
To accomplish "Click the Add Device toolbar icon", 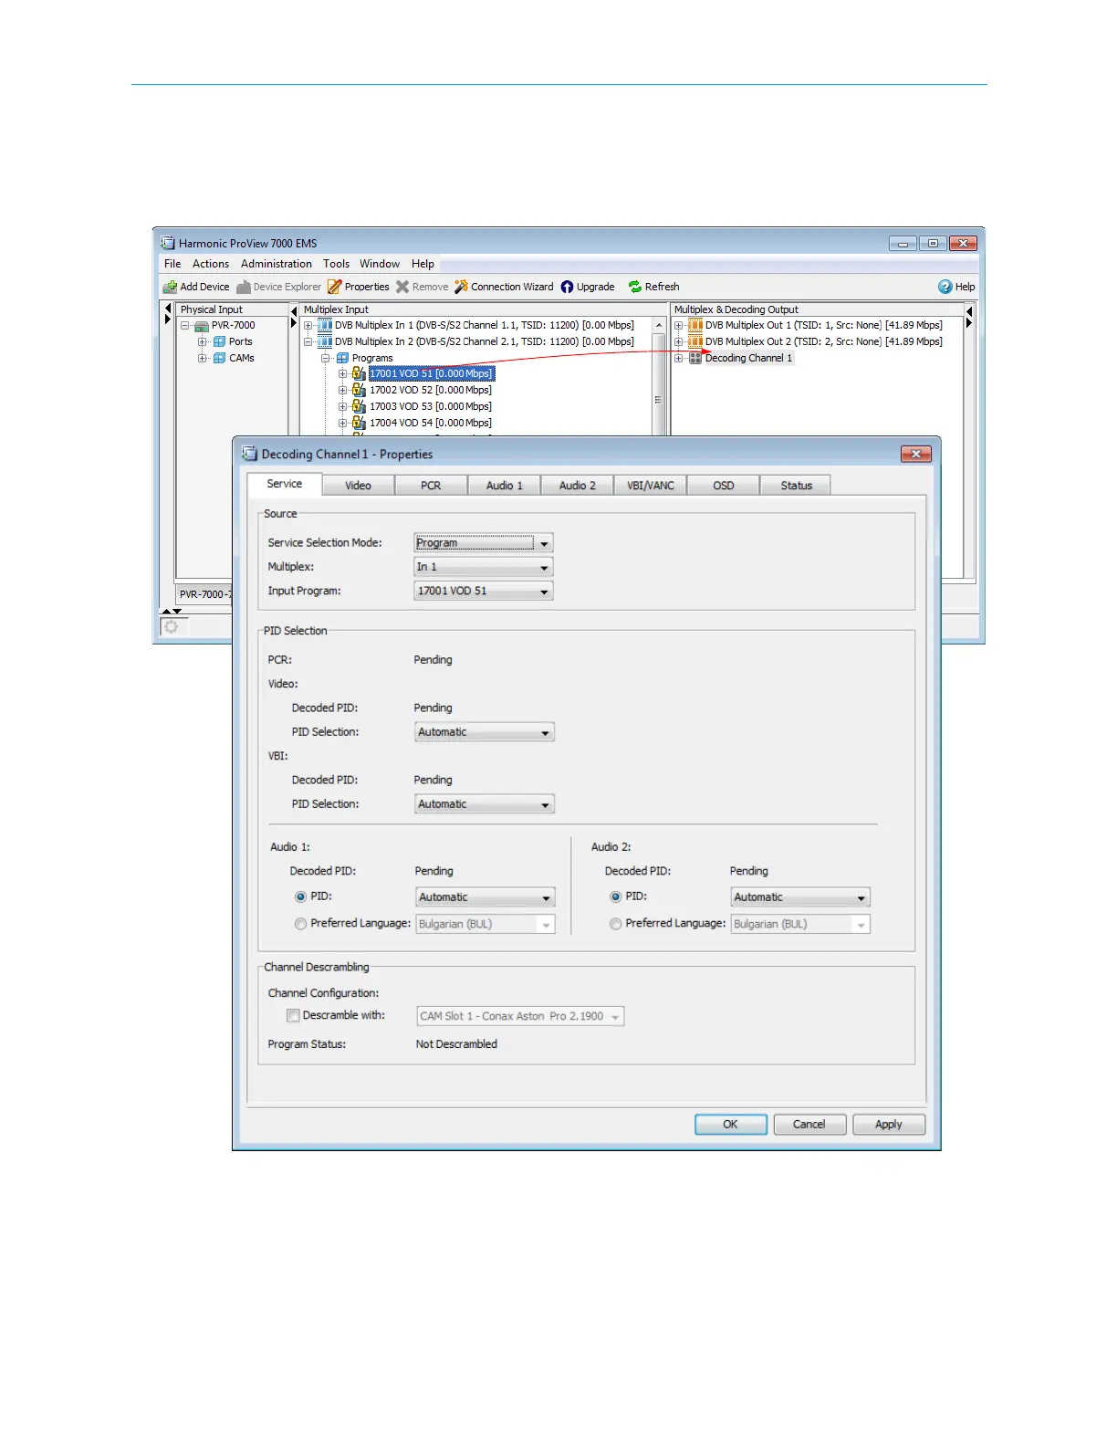I will point(170,287).
